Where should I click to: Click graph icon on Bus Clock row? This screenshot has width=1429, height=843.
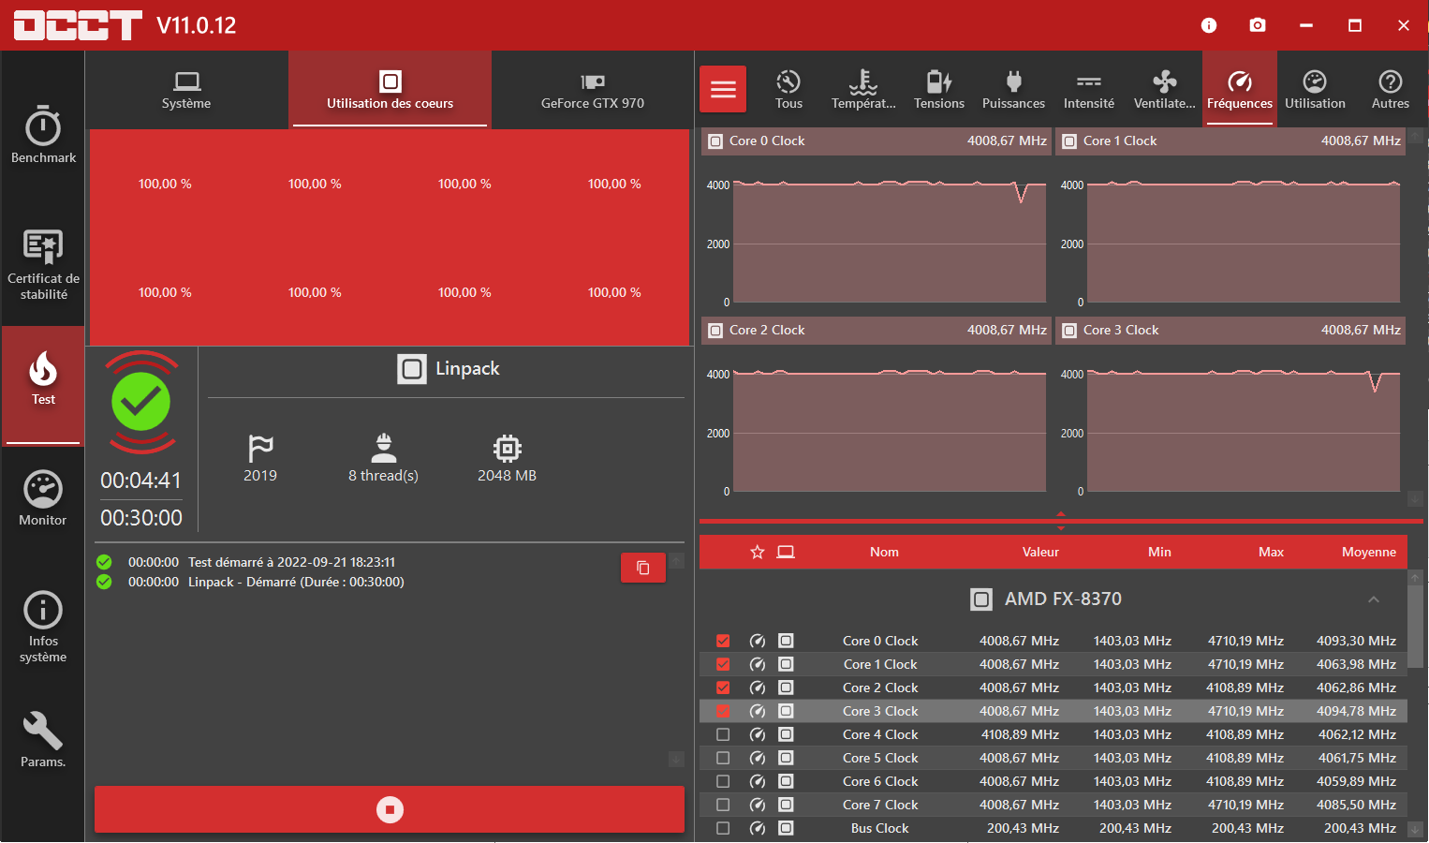(x=787, y=828)
